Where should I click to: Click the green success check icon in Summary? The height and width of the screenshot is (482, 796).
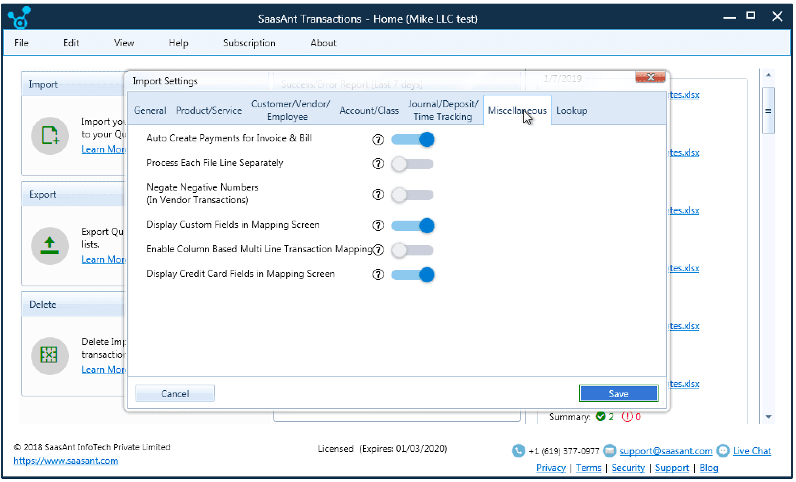pyautogui.click(x=601, y=416)
